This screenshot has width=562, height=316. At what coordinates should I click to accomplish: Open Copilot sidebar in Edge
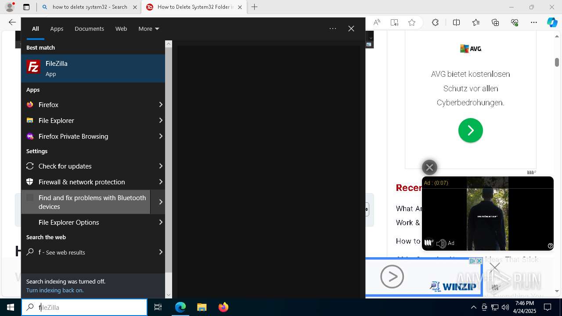point(552,22)
